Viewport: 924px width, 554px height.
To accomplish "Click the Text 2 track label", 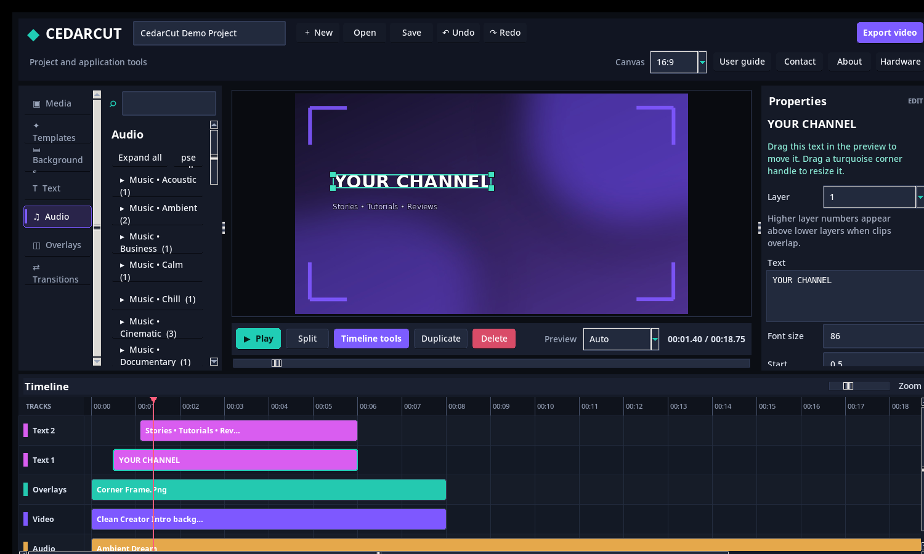I will point(44,431).
